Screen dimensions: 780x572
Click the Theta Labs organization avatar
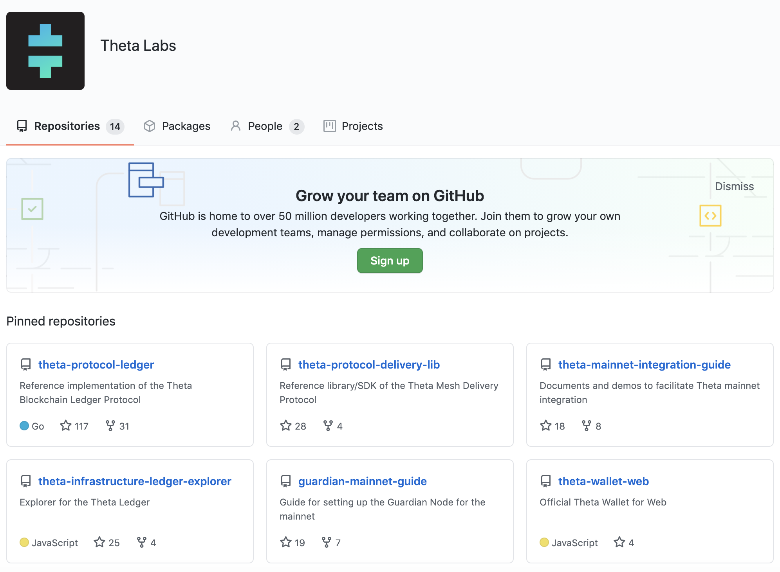click(x=45, y=51)
